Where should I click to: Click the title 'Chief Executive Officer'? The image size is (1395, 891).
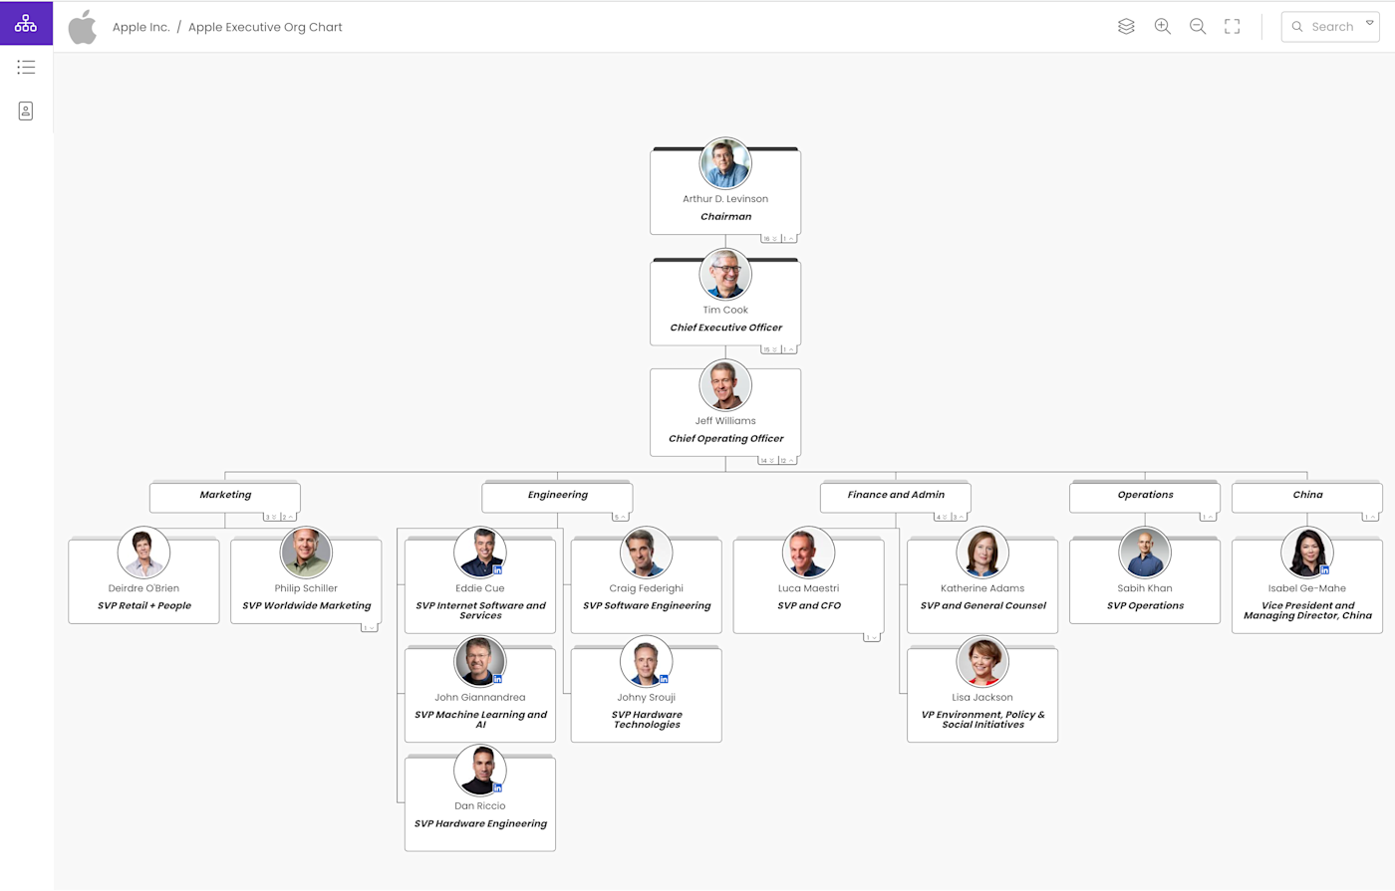point(726,328)
